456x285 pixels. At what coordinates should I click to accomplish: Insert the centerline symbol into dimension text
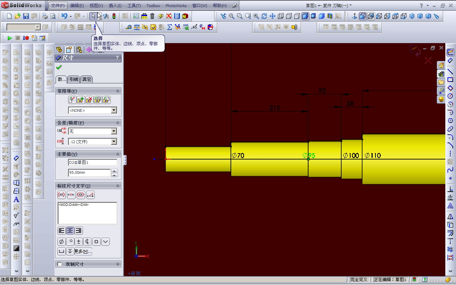point(88,242)
